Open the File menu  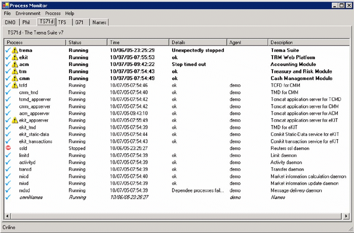(7, 13)
